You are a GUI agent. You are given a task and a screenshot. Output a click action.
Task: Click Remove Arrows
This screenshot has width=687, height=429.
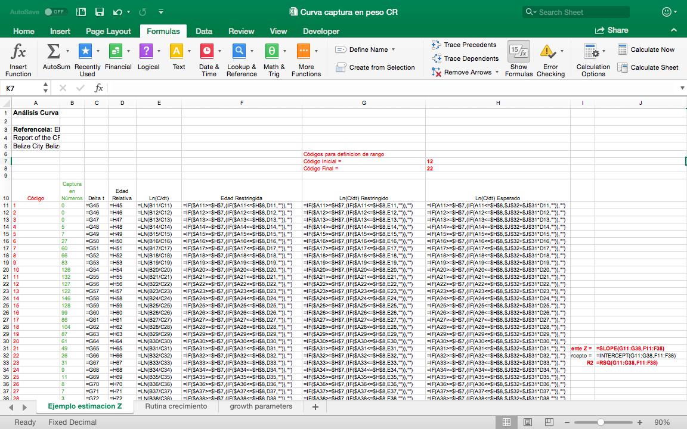(x=462, y=71)
